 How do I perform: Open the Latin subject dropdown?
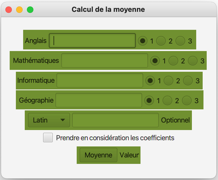click(49, 120)
